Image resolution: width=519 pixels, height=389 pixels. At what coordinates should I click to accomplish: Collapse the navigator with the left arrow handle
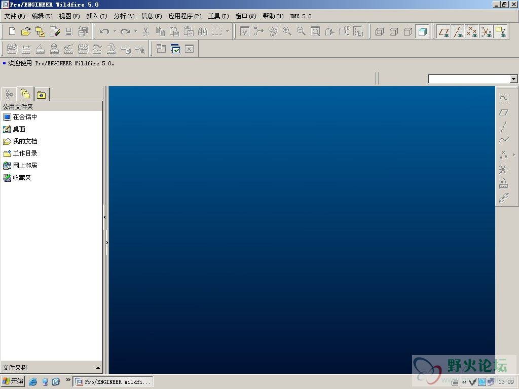[x=104, y=217]
